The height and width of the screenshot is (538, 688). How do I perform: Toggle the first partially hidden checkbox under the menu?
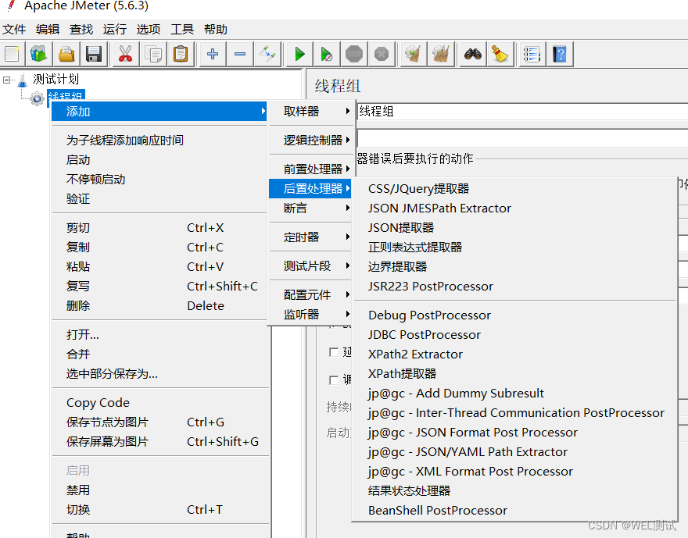(x=334, y=352)
